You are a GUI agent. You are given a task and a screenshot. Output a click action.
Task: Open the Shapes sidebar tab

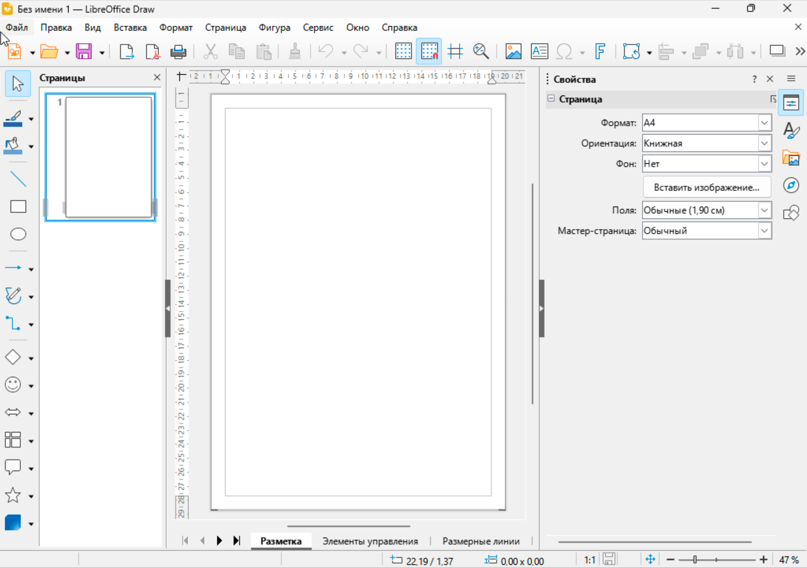791,212
